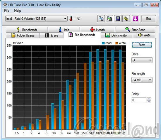Open the Help menu

(18, 11)
